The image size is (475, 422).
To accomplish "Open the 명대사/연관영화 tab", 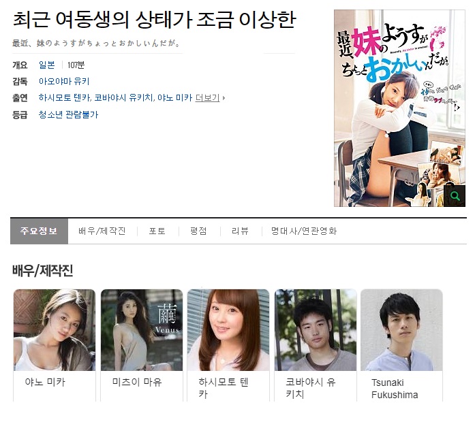I will 304,231.
